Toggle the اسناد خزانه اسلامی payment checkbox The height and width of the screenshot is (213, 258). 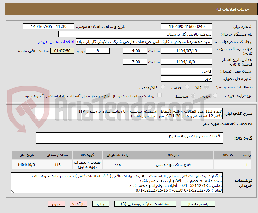pos(159,95)
